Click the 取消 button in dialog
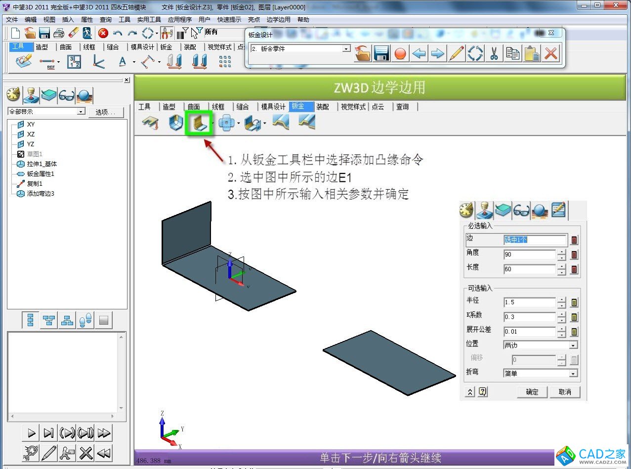 click(565, 392)
